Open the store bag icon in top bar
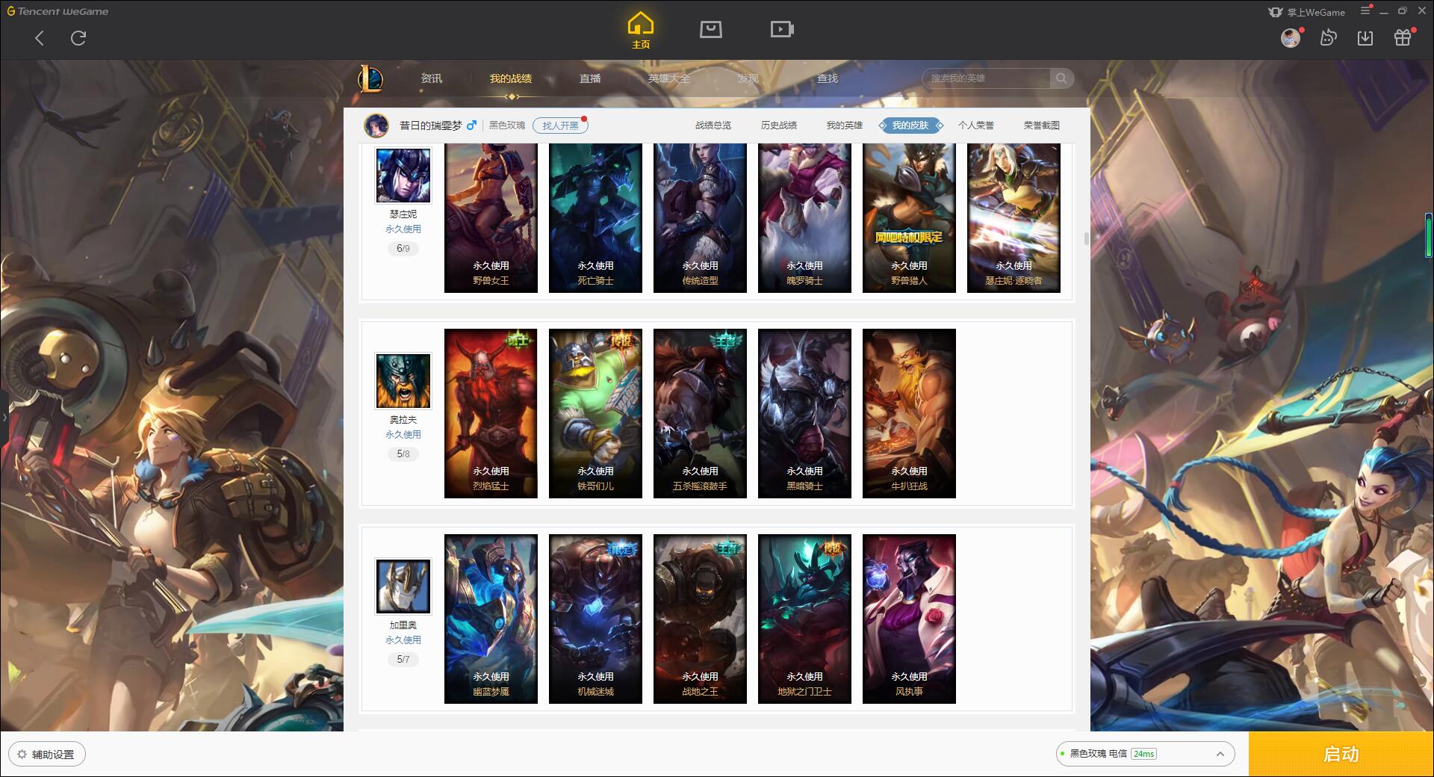The image size is (1434, 777). point(710,29)
